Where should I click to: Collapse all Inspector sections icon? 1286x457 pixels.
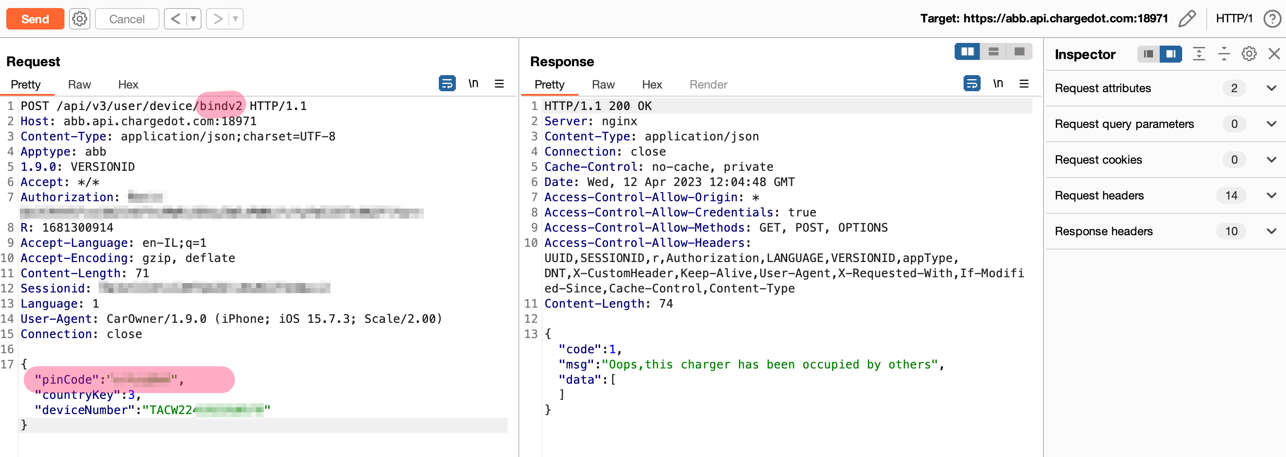[x=1224, y=54]
